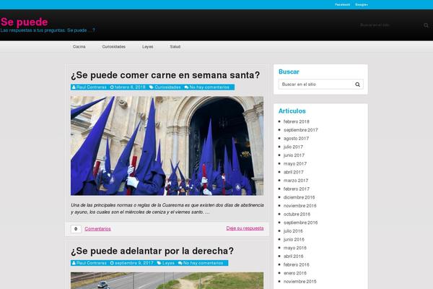Viewport: 433px width, 289px height.
Task: Open the Leyes menu item
Action: point(148,47)
